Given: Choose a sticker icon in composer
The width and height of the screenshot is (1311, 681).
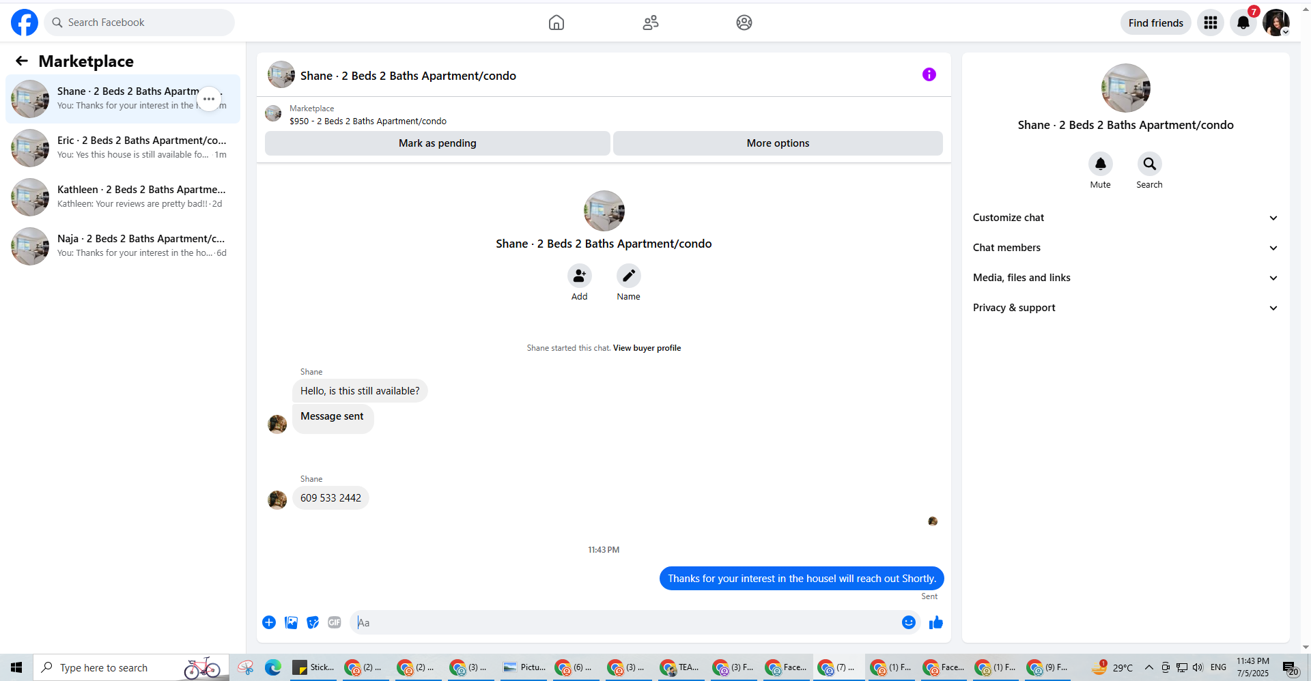Looking at the screenshot, I should pyautogui.click(x=313, y=622).
